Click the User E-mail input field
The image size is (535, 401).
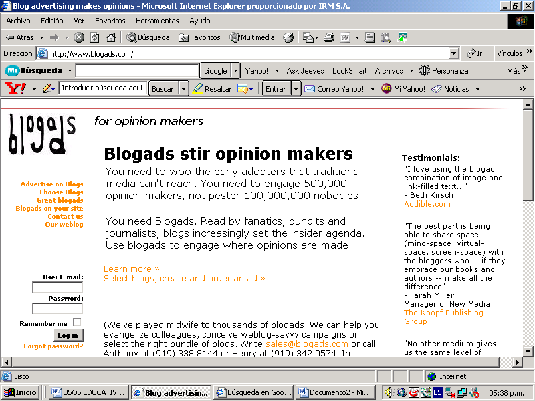(x=58, y=287)
